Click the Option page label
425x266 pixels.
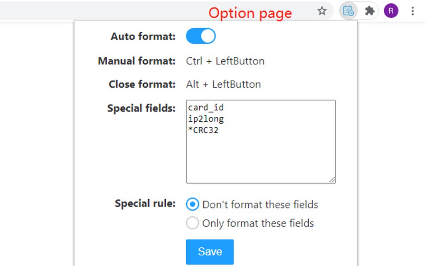pyautogui.click(x=250, y=13)
